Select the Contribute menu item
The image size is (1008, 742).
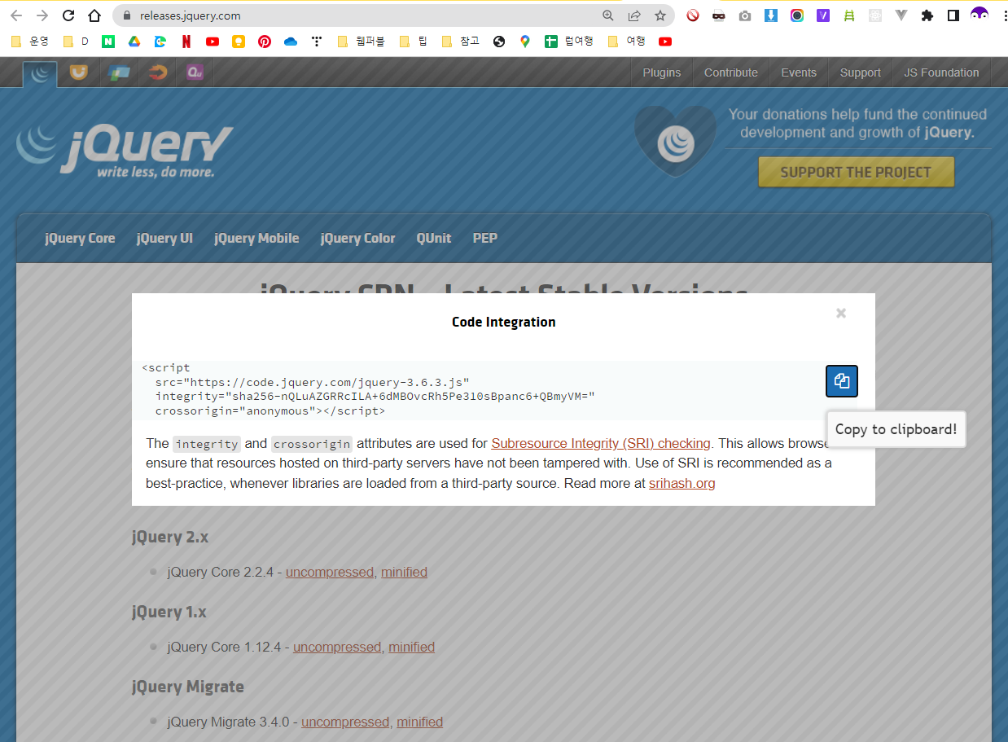730,72
